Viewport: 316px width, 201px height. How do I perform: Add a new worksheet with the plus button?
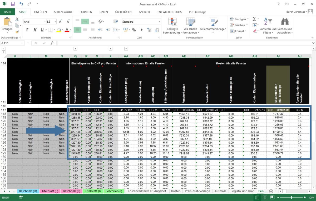pos(271,191)
